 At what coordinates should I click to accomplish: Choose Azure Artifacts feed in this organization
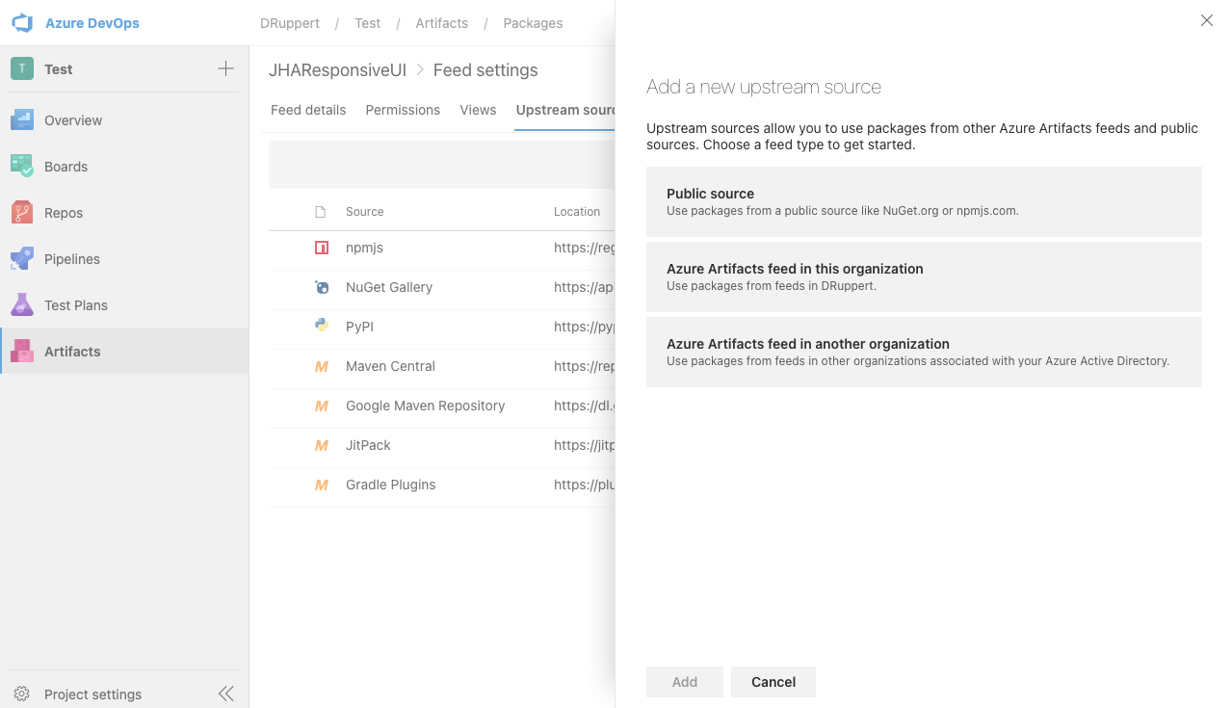(x=923, y=276)
